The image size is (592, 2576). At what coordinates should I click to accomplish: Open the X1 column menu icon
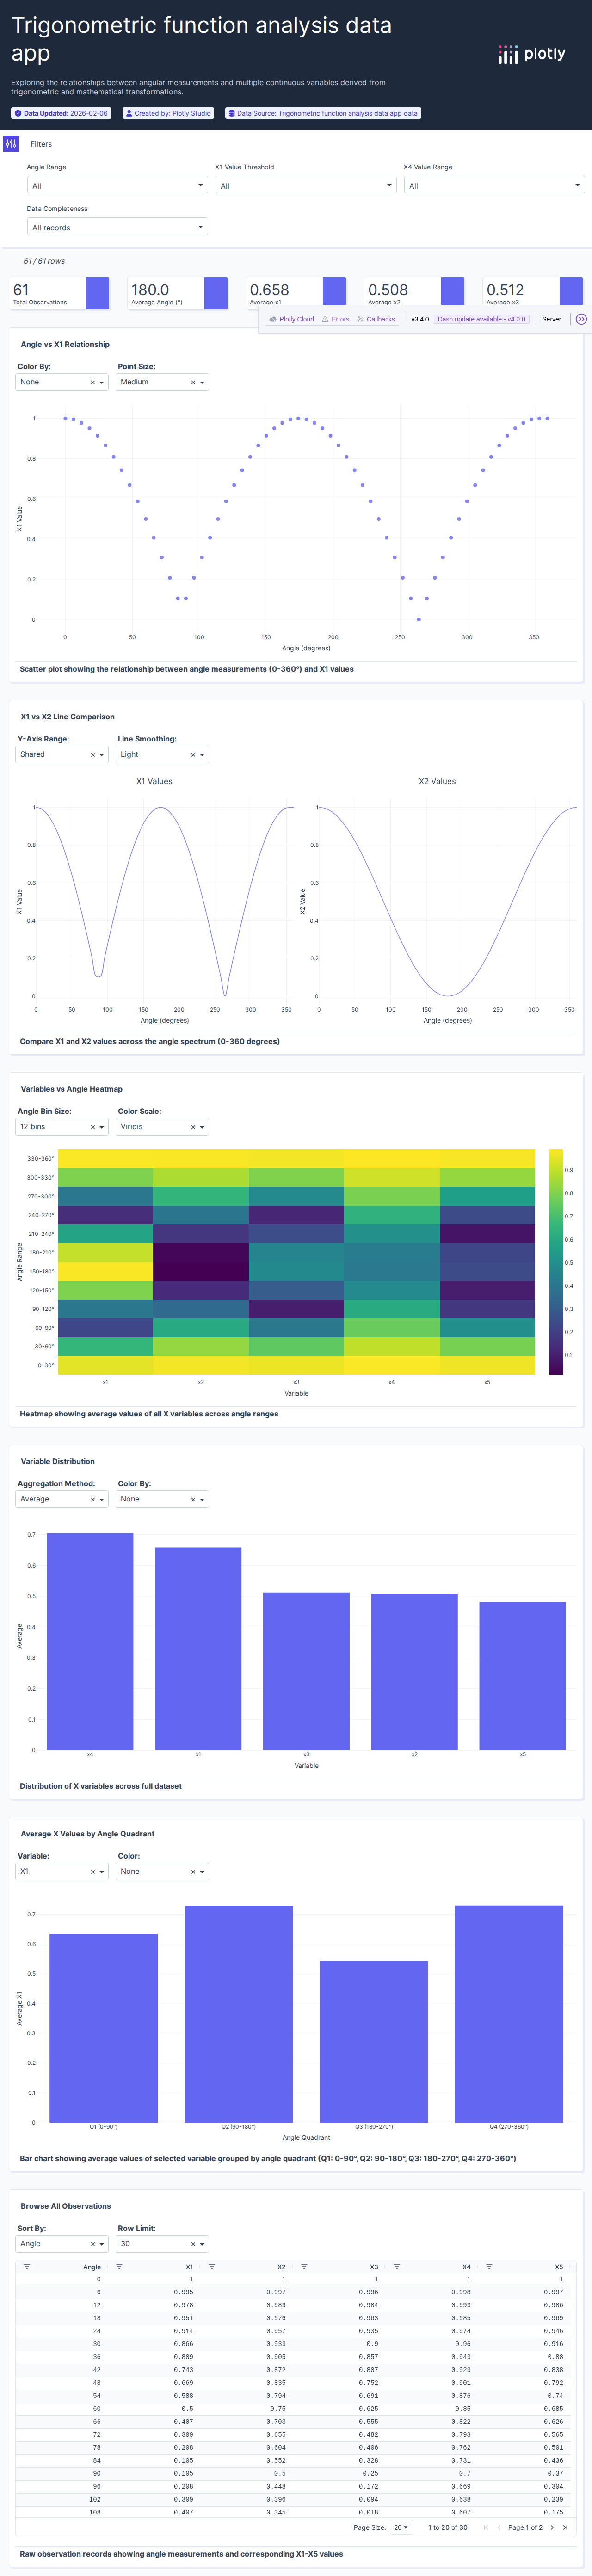coord(119,2267)
